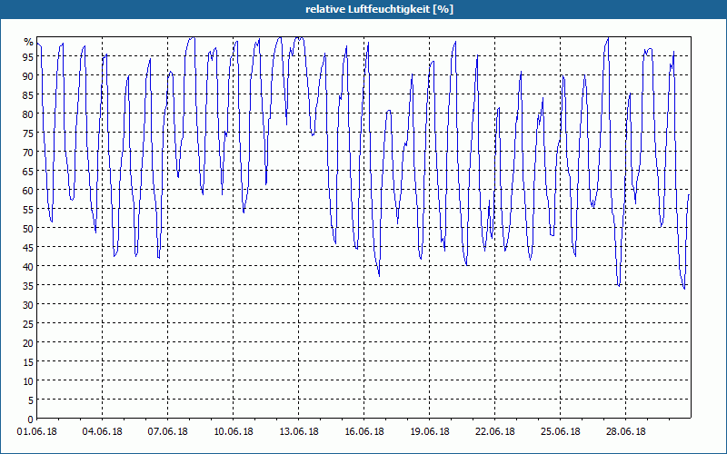Click the date label 07.06.18
The height and width of the screenshot is (454, 727).
tap(167, 431)
